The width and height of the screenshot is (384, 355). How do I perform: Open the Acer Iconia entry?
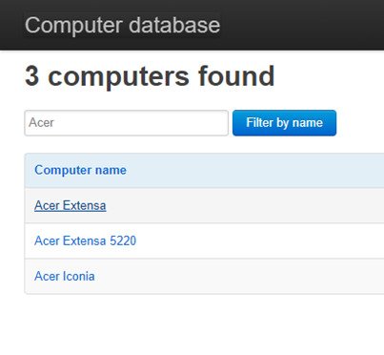click(65, 276)
